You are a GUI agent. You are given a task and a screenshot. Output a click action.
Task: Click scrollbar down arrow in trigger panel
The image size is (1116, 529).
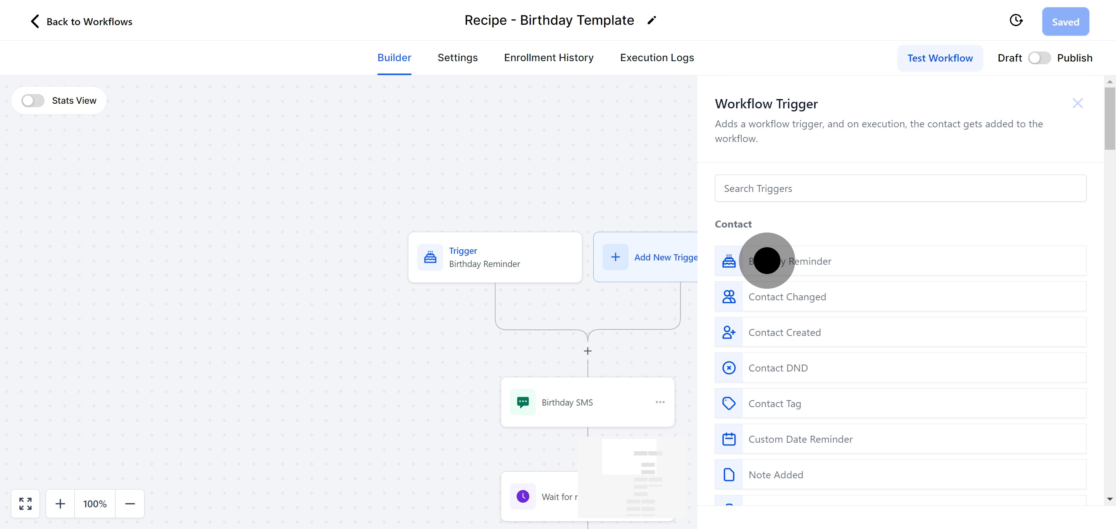pos(1109,499)
